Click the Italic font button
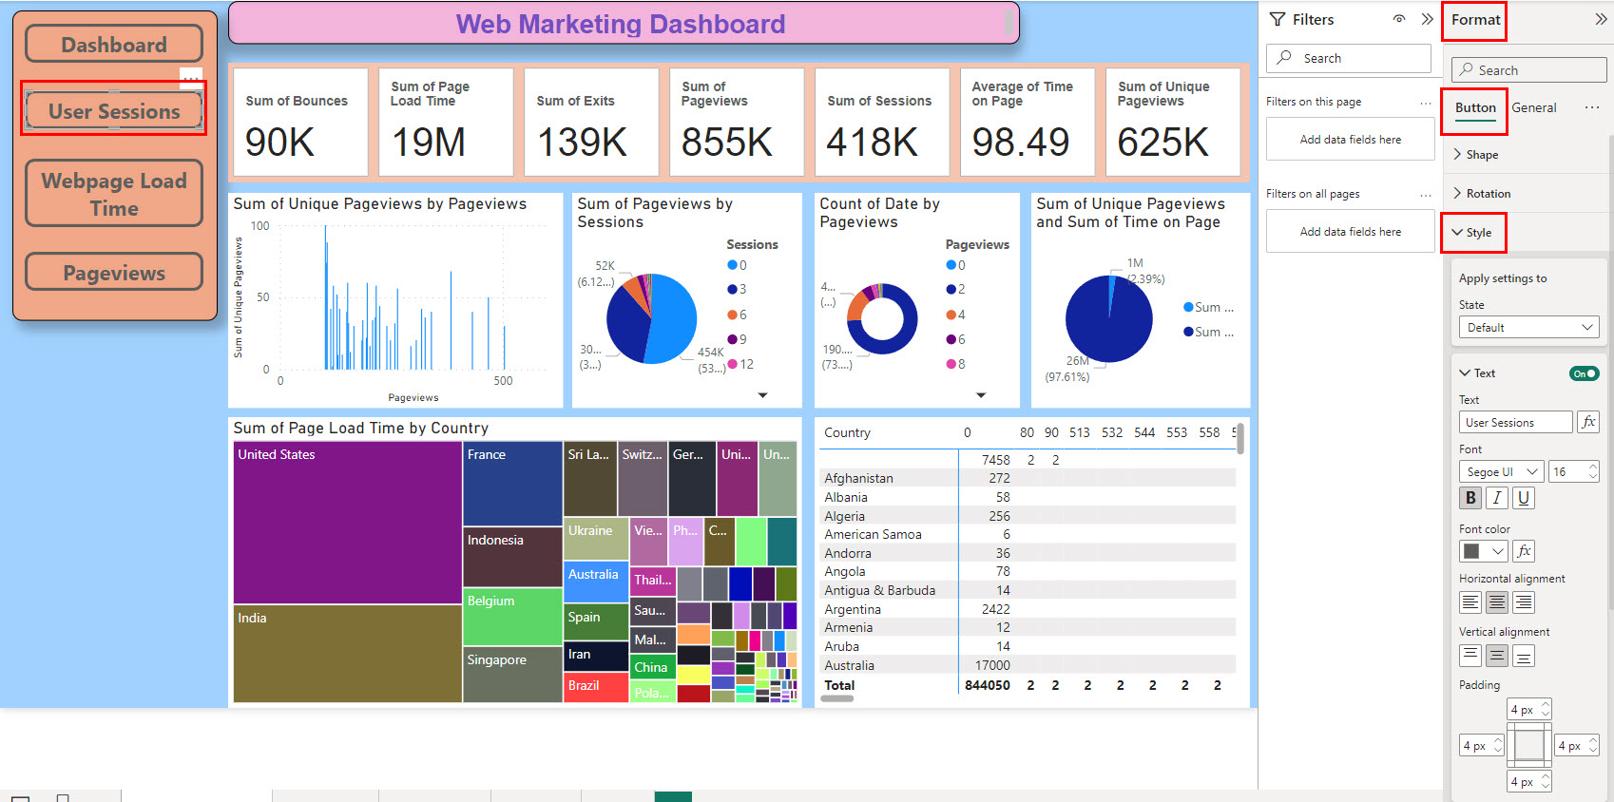Screen dimensions: 1614x802 (1497, 498)
